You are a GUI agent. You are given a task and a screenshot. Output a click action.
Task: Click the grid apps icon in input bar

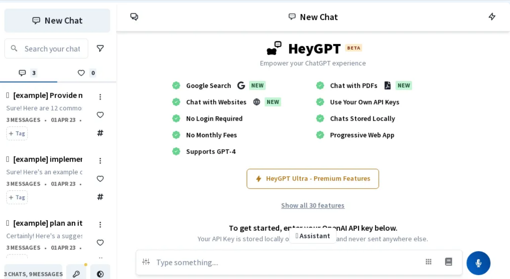coord(428,262)
